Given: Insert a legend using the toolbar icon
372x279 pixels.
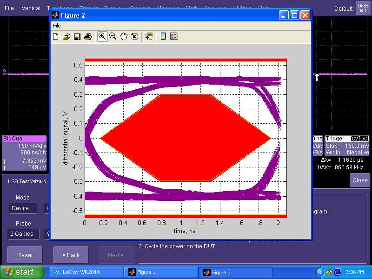Looking at the screenshot, I should [174, 36].
